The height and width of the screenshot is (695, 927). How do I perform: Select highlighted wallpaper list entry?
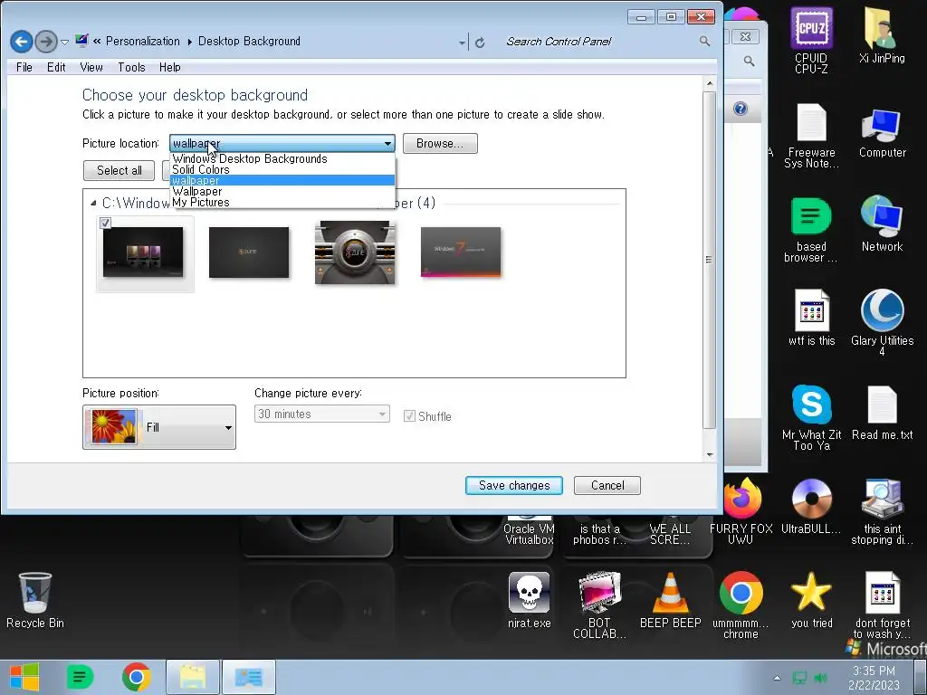[x=282, y=180]
